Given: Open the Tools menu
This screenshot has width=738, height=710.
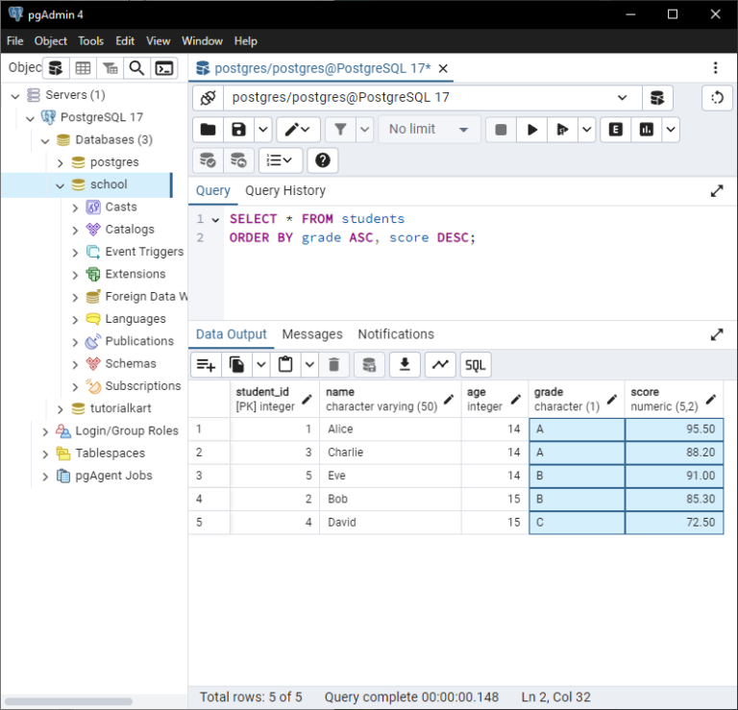Looking at the screenshot, I should pyautogui.click(x=91, y=41).
